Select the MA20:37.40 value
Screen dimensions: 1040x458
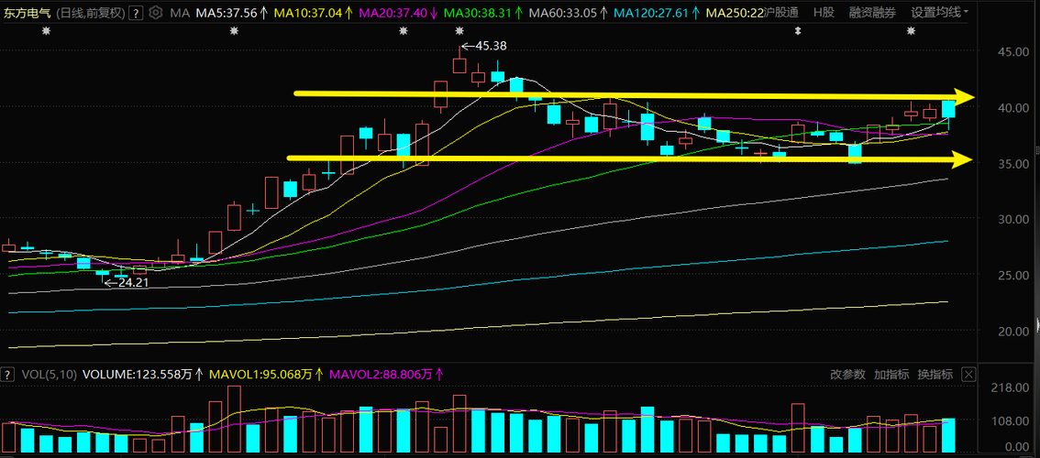(393, 13)
